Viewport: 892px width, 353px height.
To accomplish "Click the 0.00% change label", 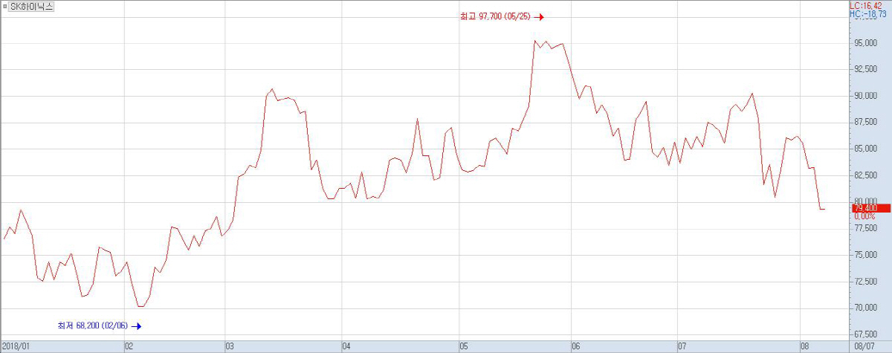I will [x=864, y=216].
